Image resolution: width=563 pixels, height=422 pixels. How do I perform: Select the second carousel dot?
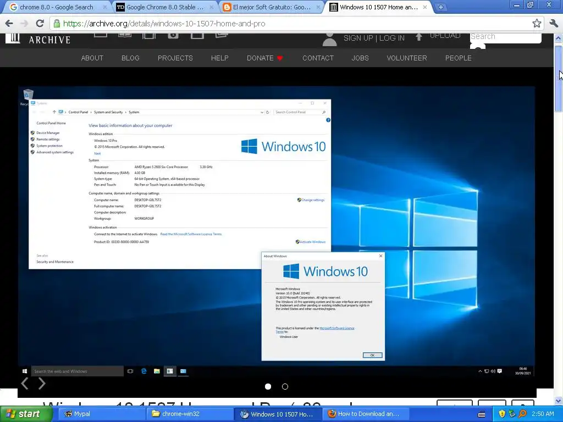pyautogui.click(x=285, y=386)
